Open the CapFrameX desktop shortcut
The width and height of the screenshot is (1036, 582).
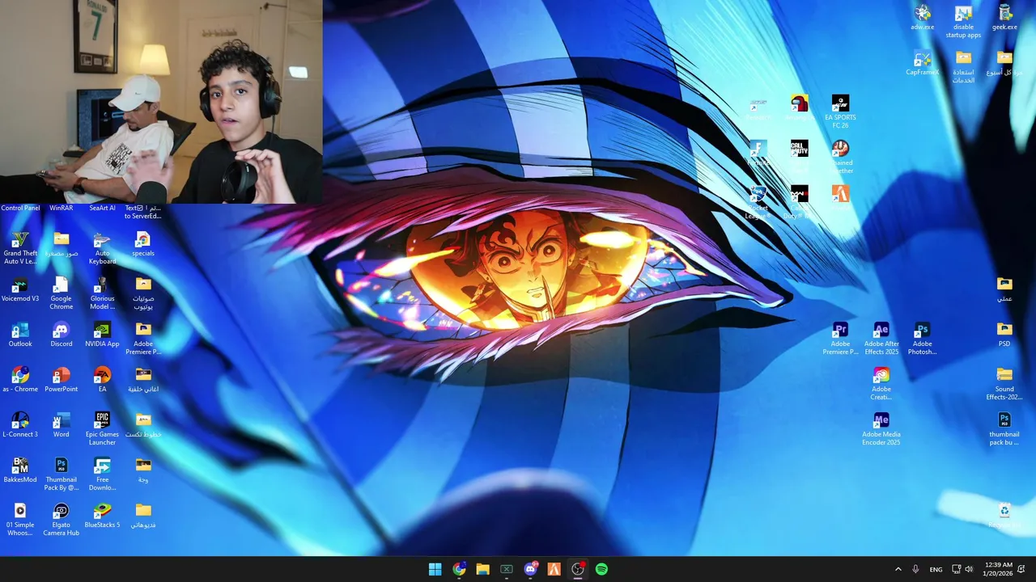pos(922,63)
